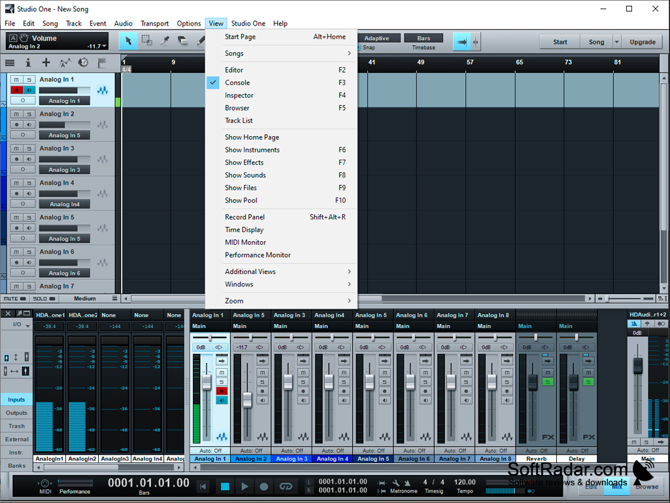Click the Play transport button

point(244,486)
